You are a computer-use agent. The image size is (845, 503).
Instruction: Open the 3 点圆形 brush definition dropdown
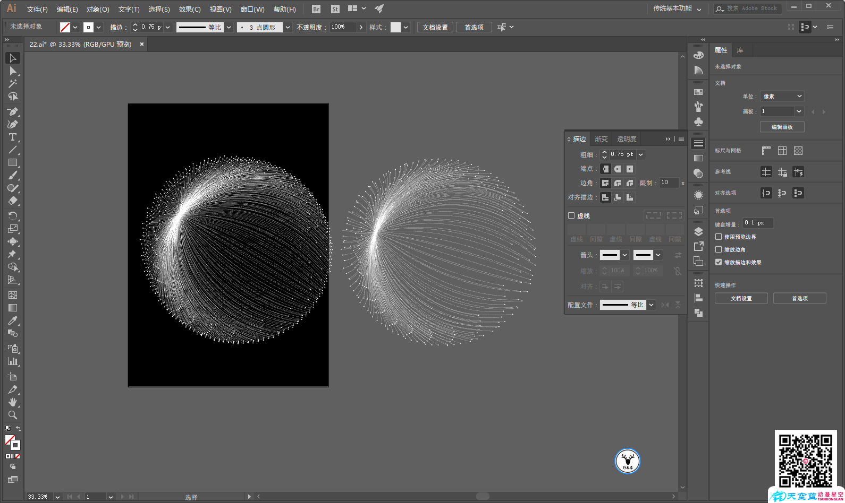[288, 27]
